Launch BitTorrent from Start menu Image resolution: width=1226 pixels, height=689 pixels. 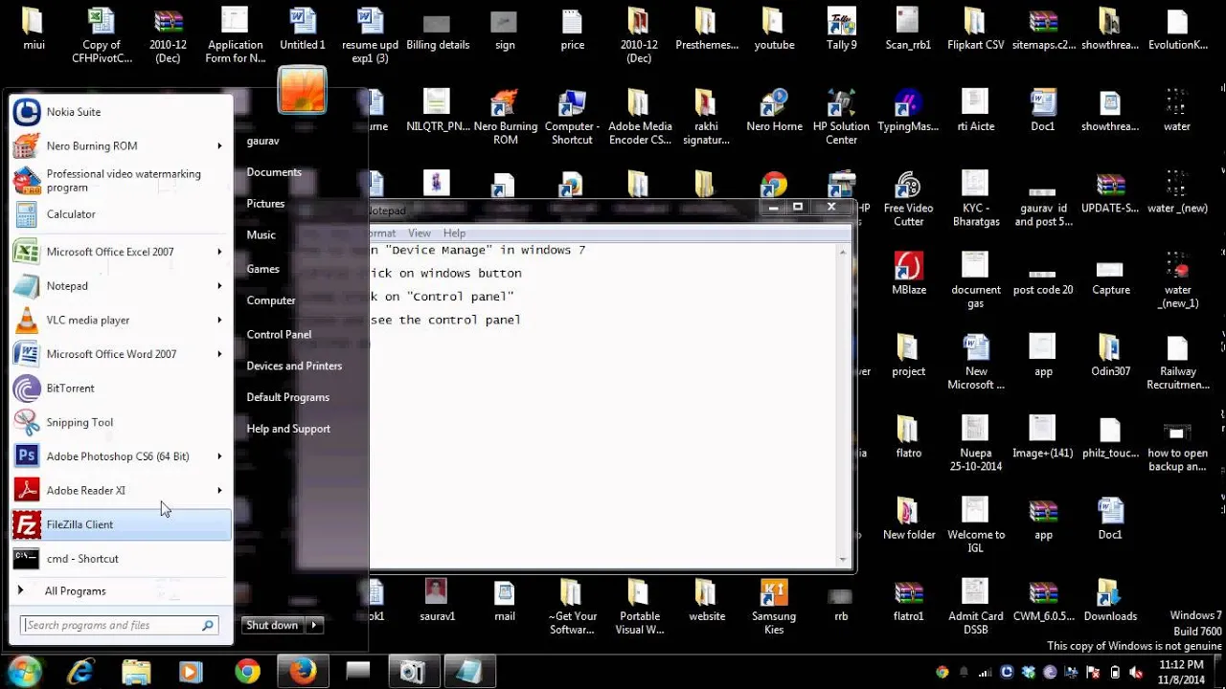pos(121,389)
